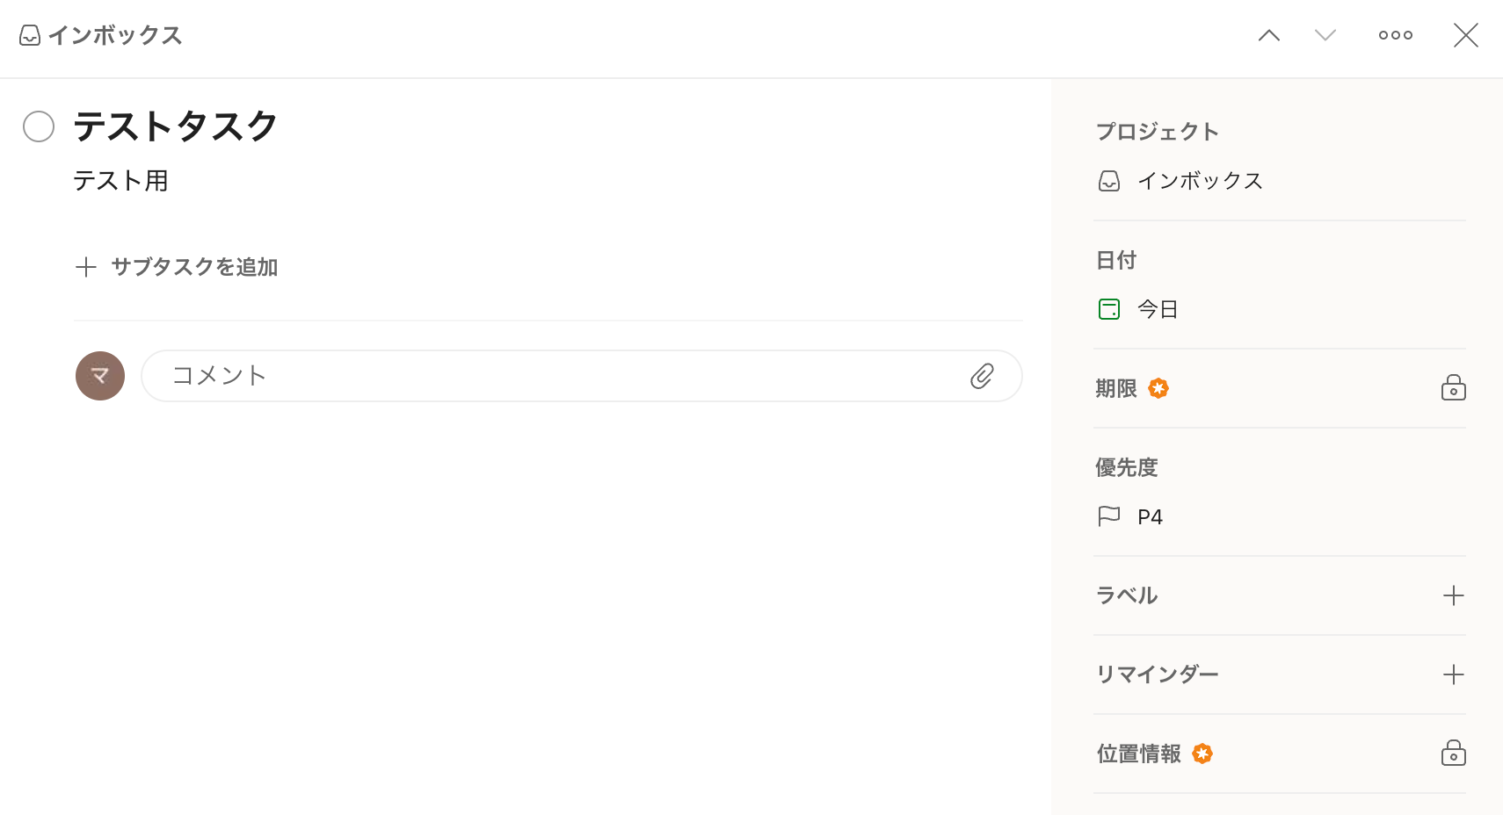Open the three-dot more actions menu
The height and width of the screenshot is (815, 1503).
pos(1395,35)
